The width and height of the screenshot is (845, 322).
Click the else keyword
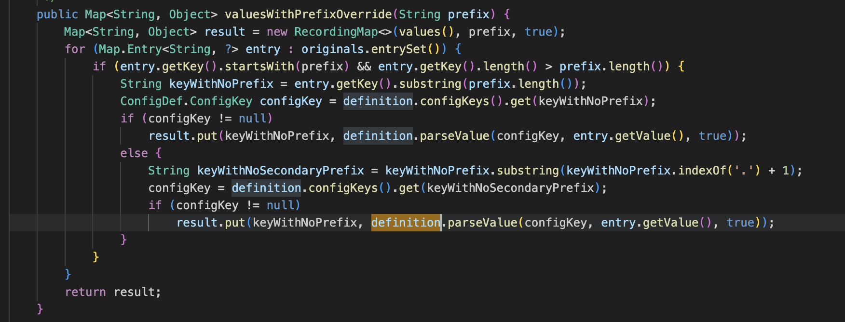pyautogui.click(x=134, y=153)
